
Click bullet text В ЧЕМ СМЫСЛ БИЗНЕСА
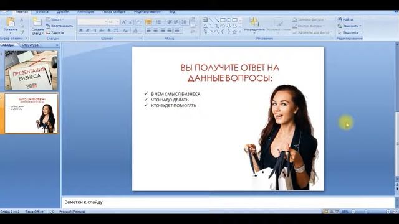pyautogui.click(x=176, y=94)
